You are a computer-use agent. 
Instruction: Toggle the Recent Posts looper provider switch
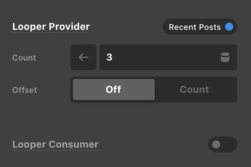200,27
